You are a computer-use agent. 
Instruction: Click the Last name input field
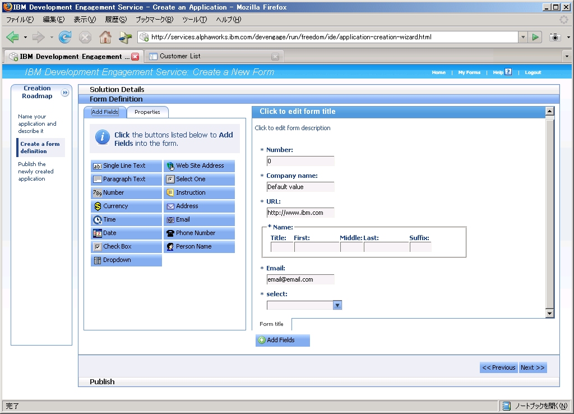pos(387,247)
